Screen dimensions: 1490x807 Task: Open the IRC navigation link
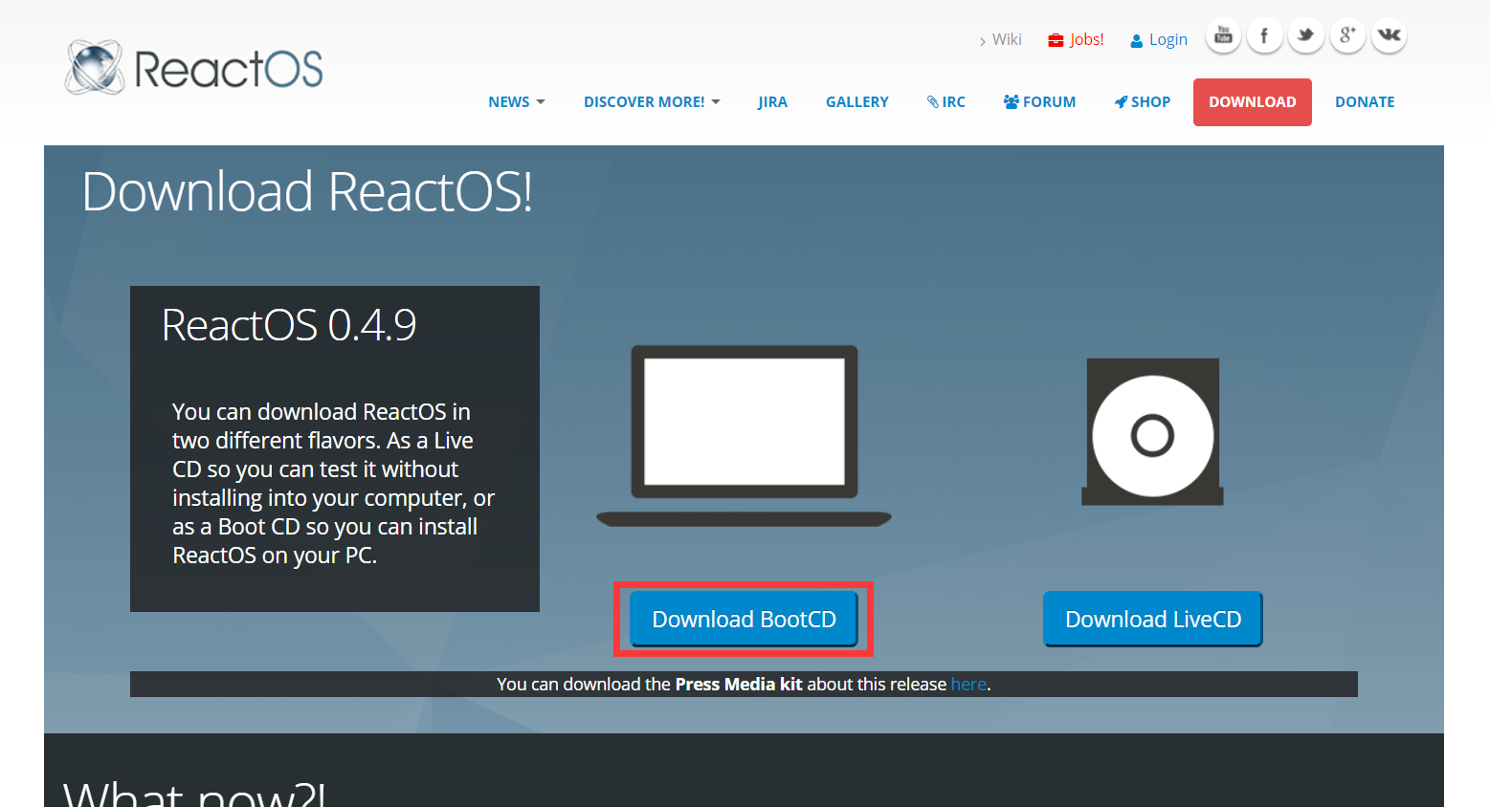pyautogui.click(x=946, y=102)
